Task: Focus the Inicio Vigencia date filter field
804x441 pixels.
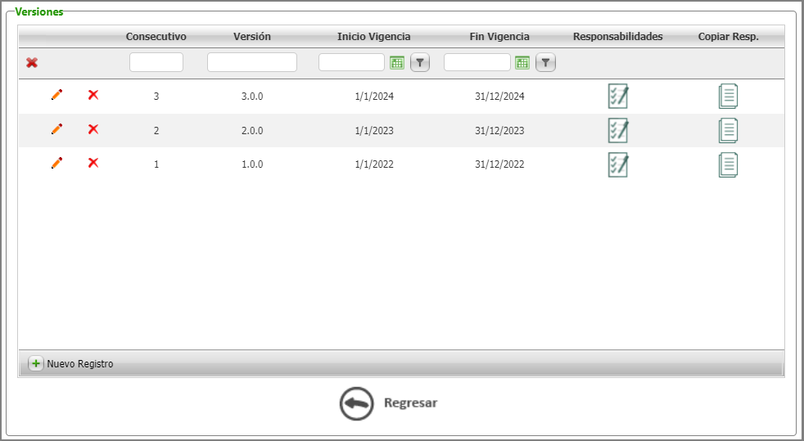Action: pos(352,62)
